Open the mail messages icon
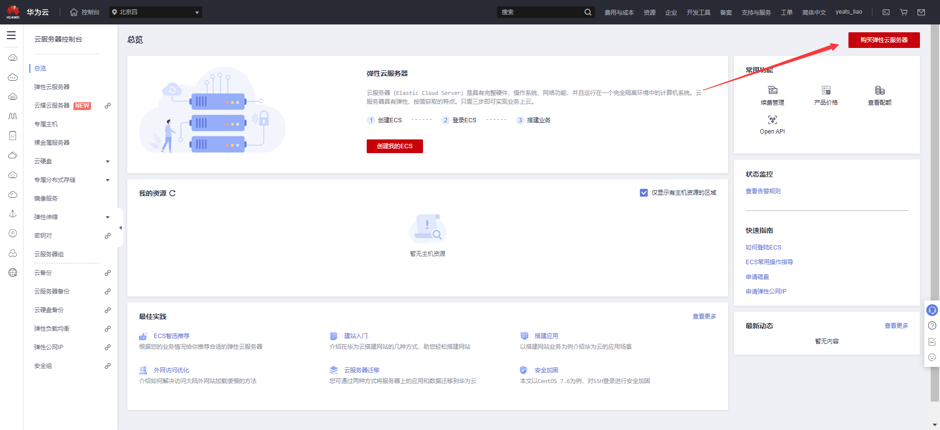The width and height of the screenshot is (940, 430). coord(921,12)
